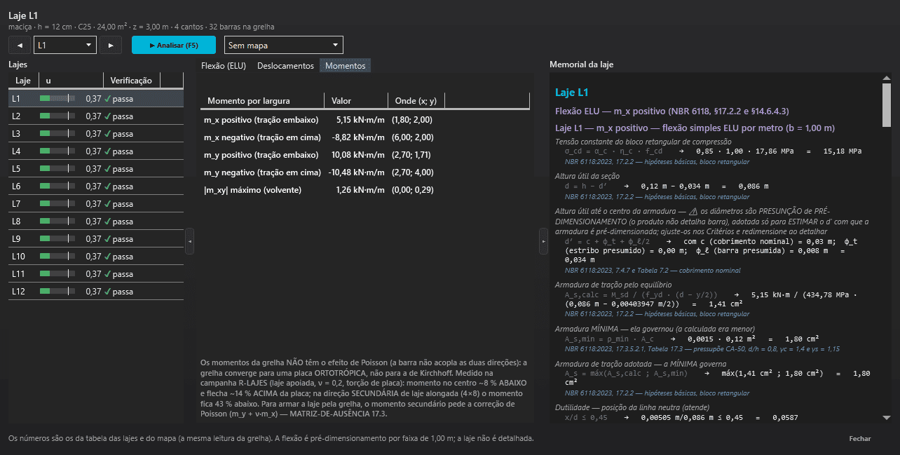900x455 pixels.
Task: Sort by the Laje column header
Action: 23,81
